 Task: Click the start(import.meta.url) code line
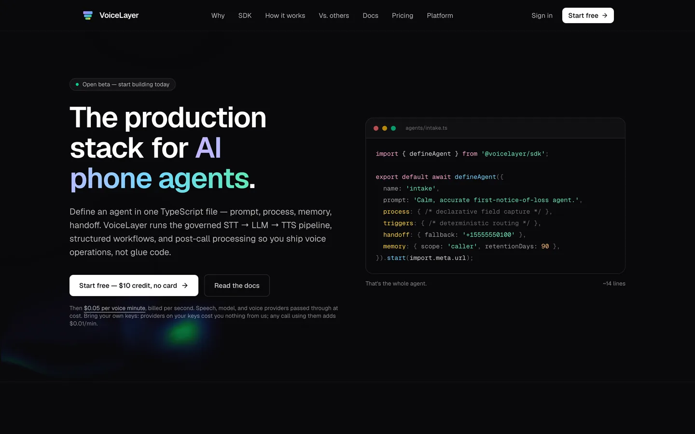[425, 258]
